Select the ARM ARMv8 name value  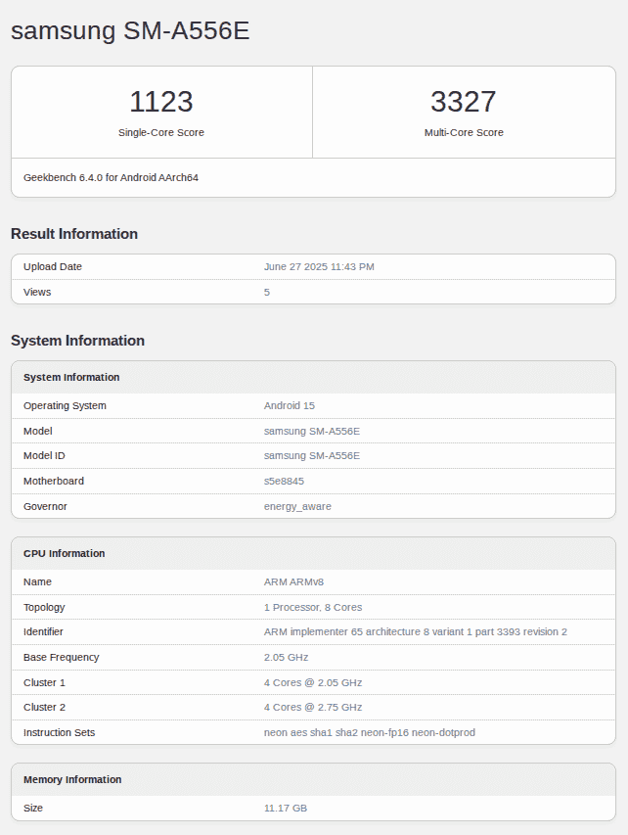pos(294,581)
